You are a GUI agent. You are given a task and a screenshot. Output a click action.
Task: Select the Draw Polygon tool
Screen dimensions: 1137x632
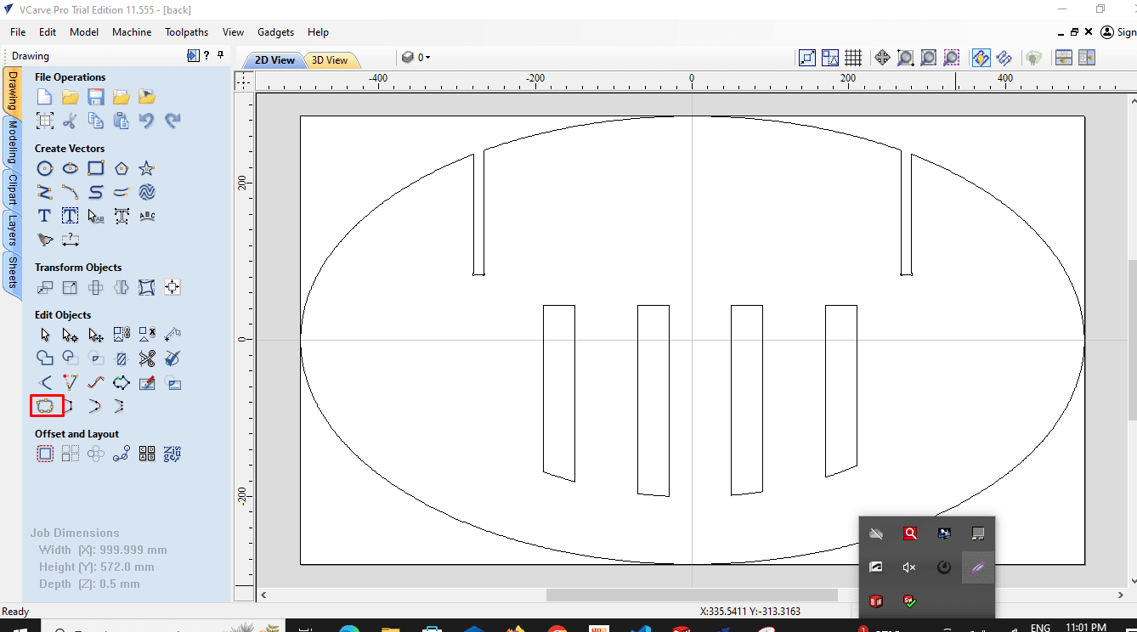pyautogui.click(x=122, y=168)
